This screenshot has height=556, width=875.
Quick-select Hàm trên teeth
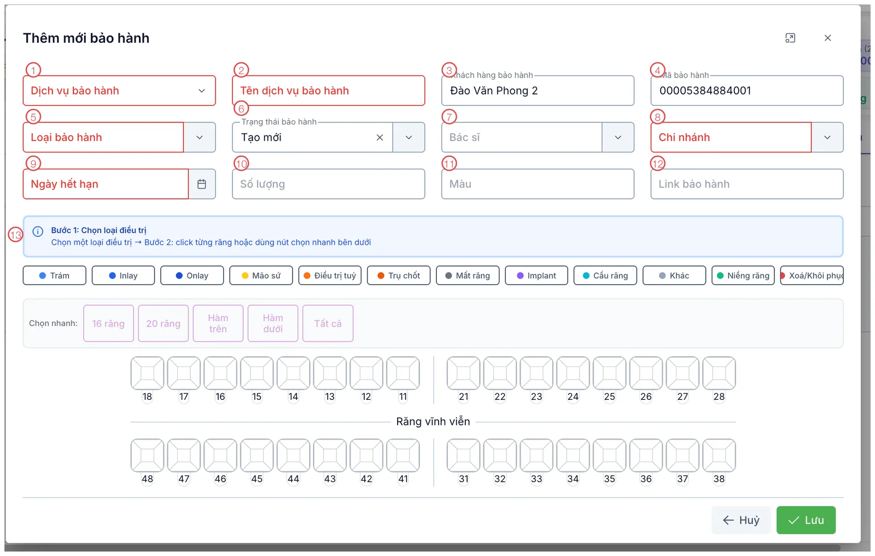(218, 323)
